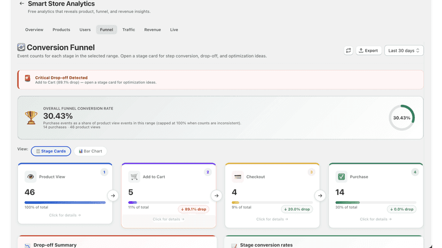Switch to the Traffic tab
The width and height of the screenshot is (442, 248).
(129, 29)
